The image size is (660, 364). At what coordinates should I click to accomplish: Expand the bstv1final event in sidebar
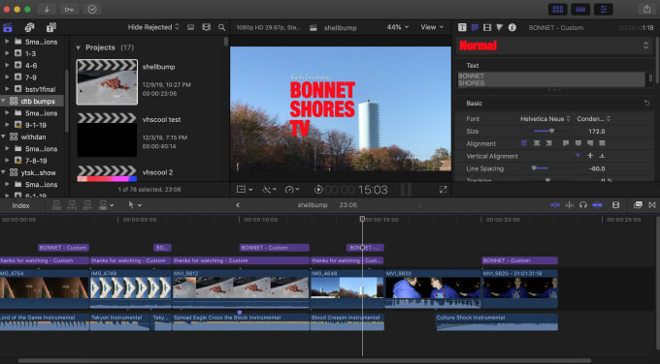click(7, 89)
